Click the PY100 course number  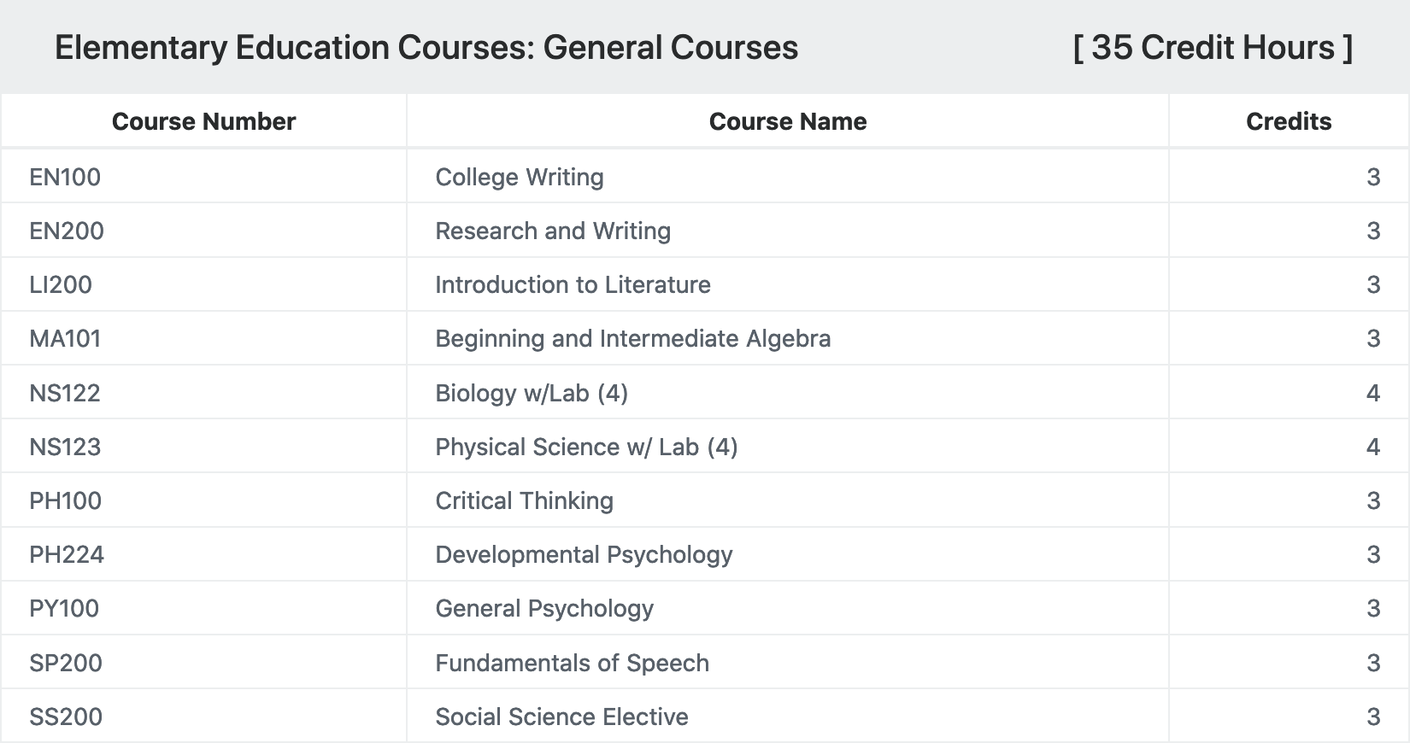pos(64,608)
